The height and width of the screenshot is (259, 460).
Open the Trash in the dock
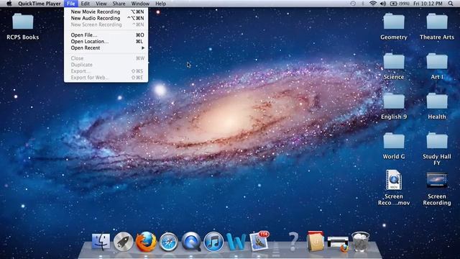[360, 242]
